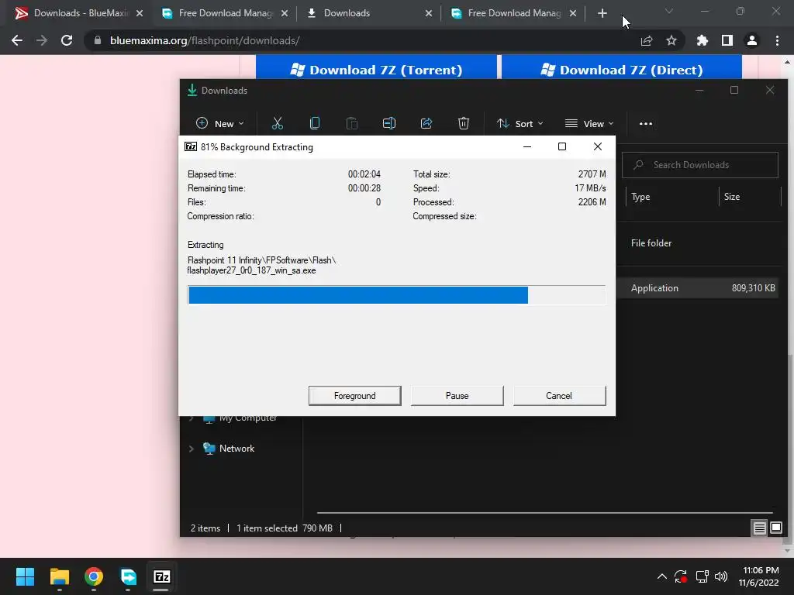Click the extraction progress bar
The height and width of the screenshot is (595, 794).
396,295
